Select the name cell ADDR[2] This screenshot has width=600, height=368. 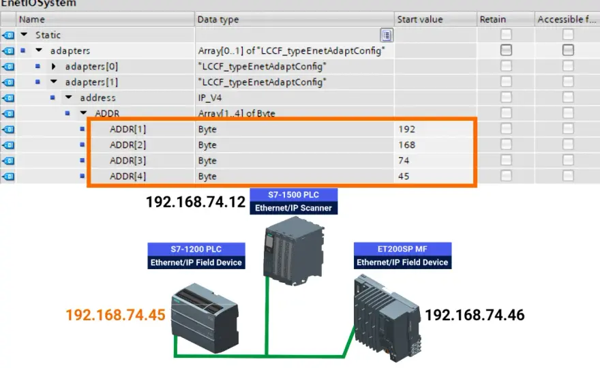[127, 145]
